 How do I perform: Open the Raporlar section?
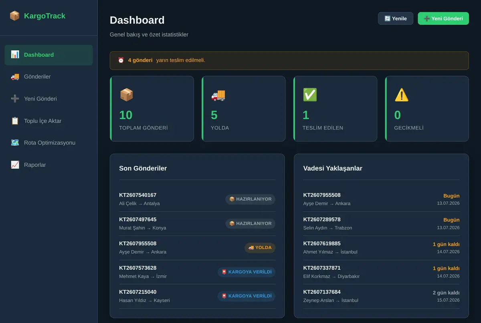[x=49, y=165]
